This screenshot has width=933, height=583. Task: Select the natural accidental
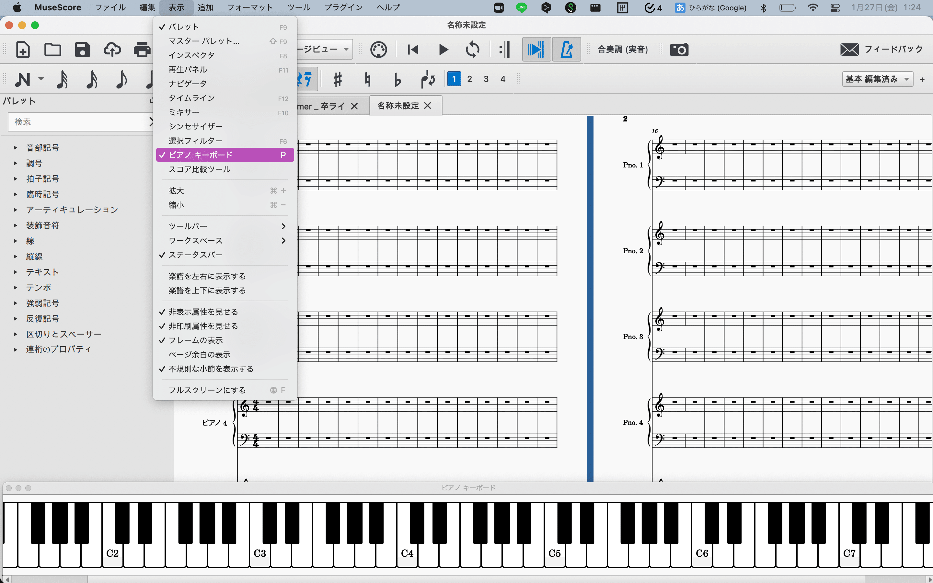(x=368, y=79)
